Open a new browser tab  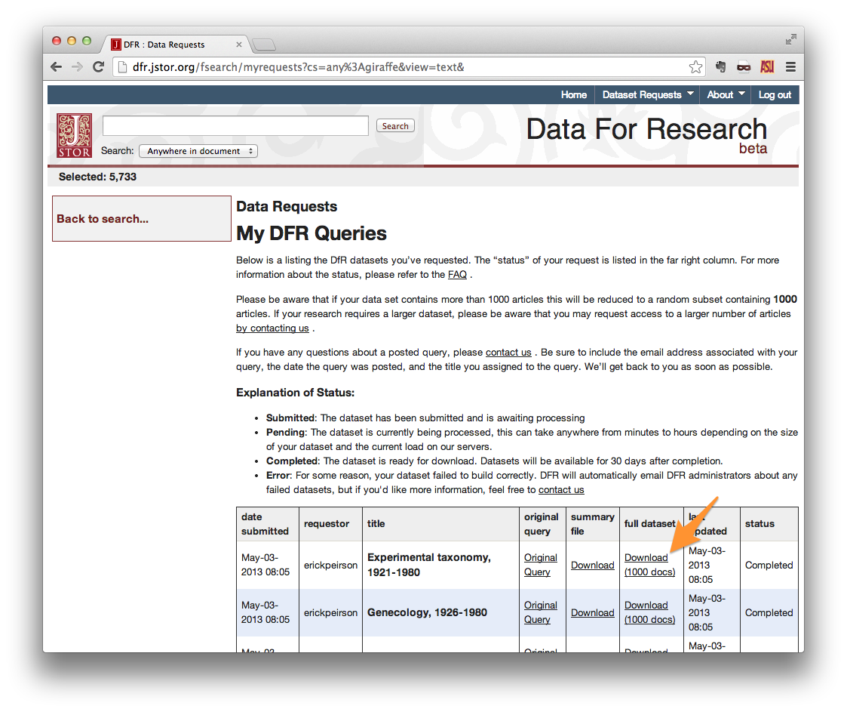(x=264, y=45)
